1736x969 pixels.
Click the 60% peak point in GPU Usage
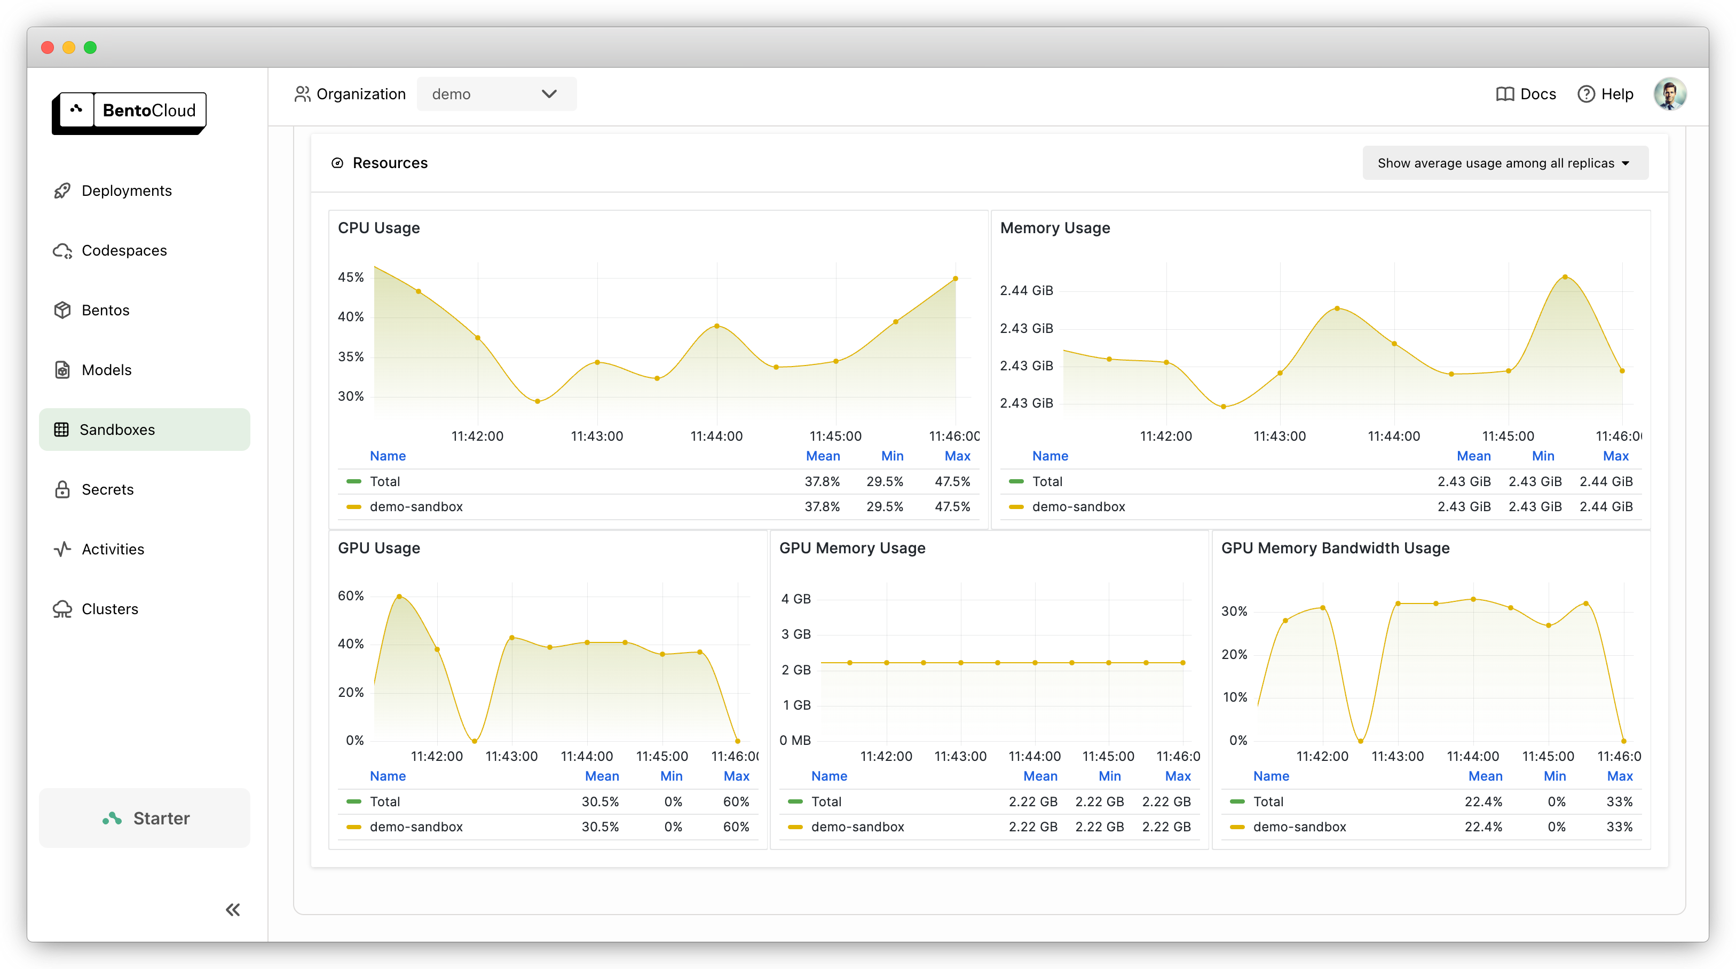click(x=400, y=597)
